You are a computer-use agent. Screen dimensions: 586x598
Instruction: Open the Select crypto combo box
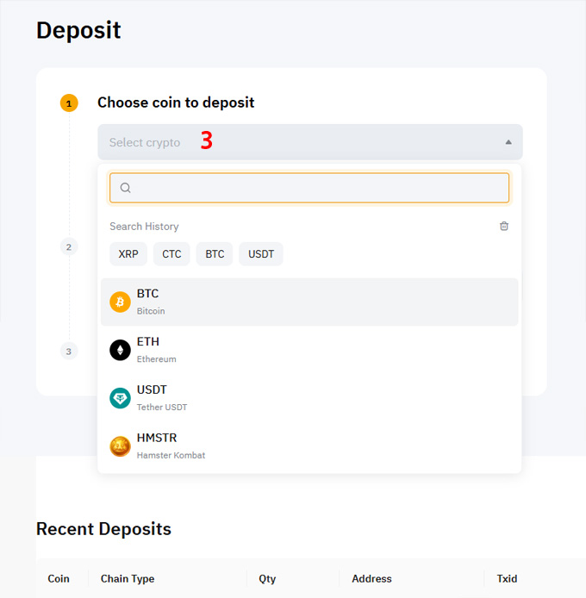[x=310, y=142]
